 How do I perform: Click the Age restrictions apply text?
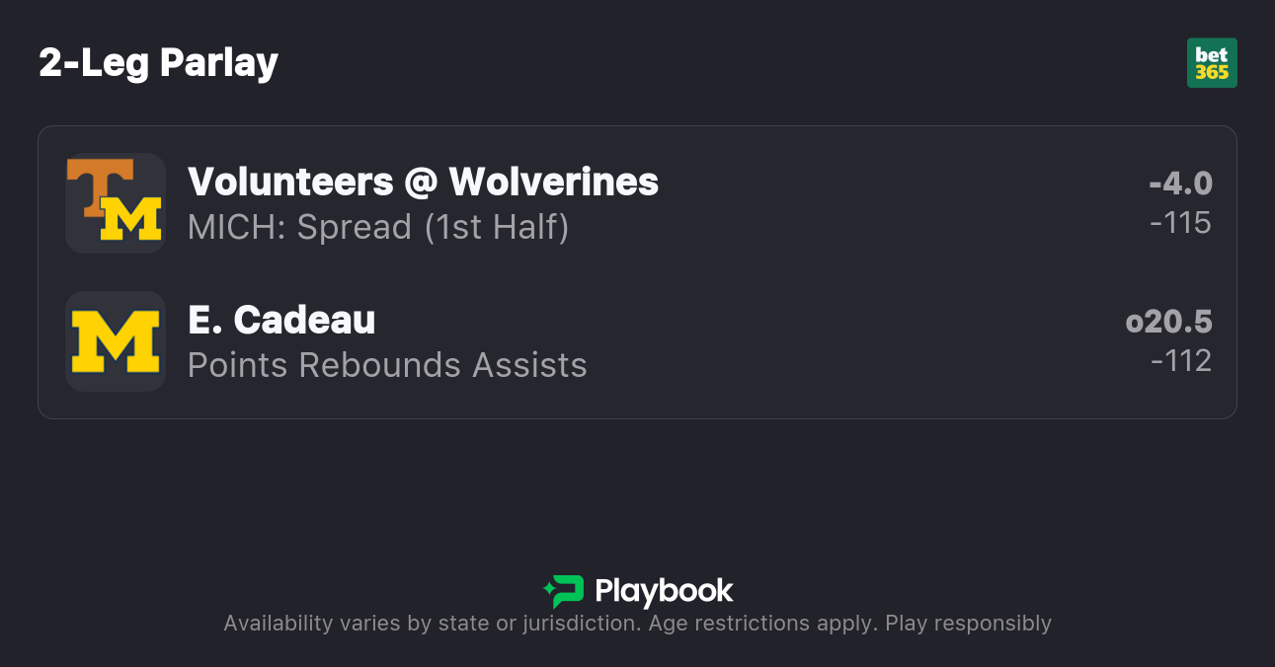[x=768, y=624]
